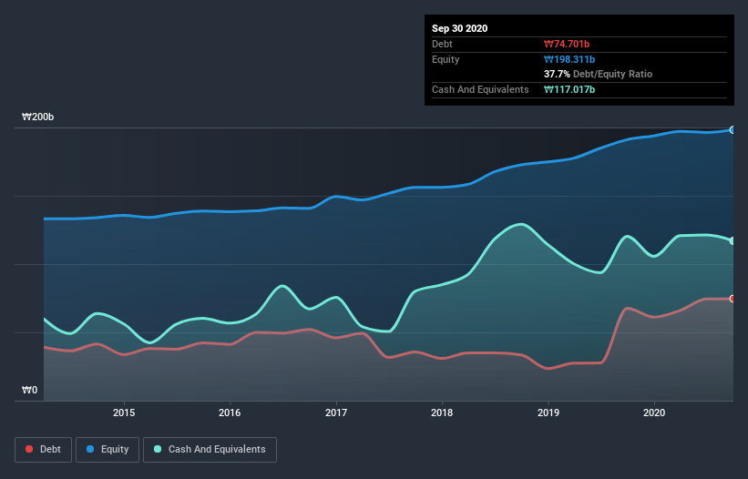The height and width of the screenshot is (479, 748).
Task: Click the 2019 x-axis label
Action: coord(548,413)
